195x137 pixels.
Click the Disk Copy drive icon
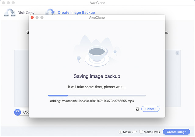tap(10, 12)
